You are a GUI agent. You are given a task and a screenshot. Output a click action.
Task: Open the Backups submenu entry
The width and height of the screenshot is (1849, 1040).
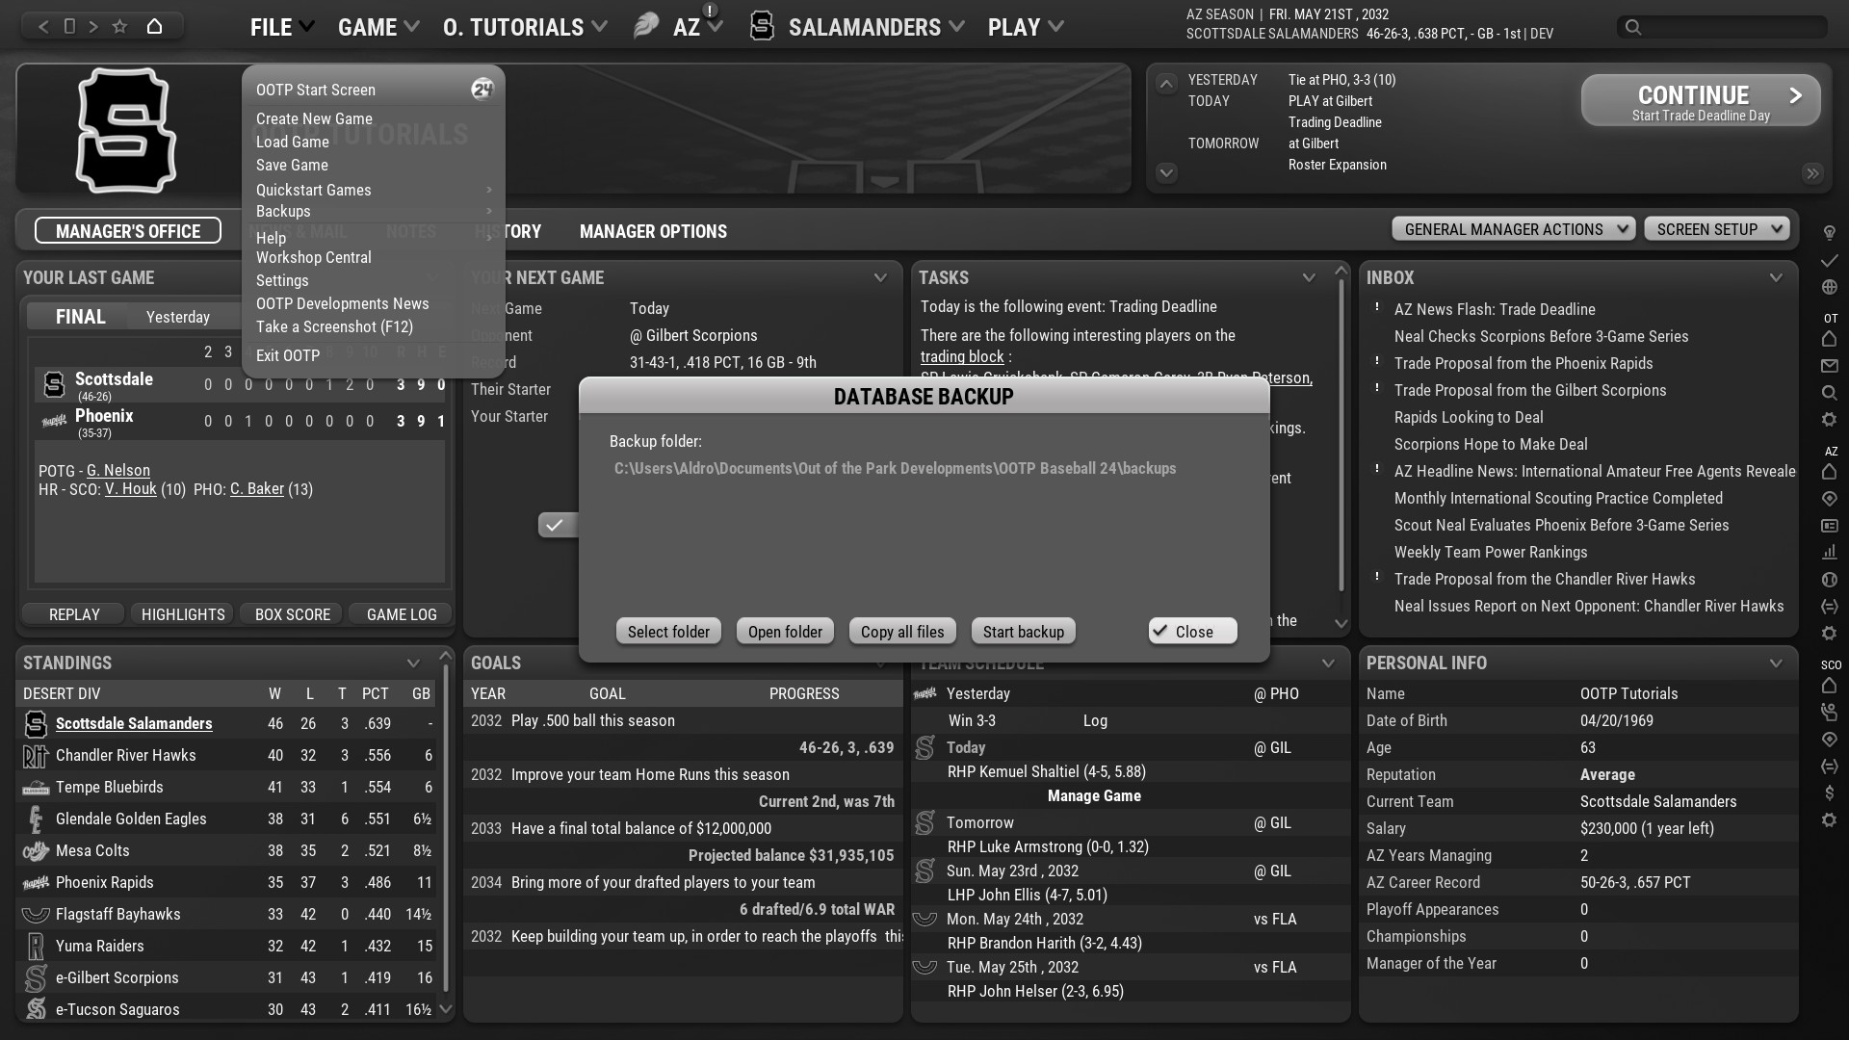click(x=374, y=211)
